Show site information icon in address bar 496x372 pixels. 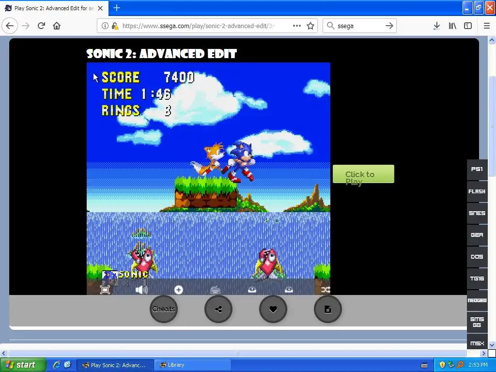[105, 26]
